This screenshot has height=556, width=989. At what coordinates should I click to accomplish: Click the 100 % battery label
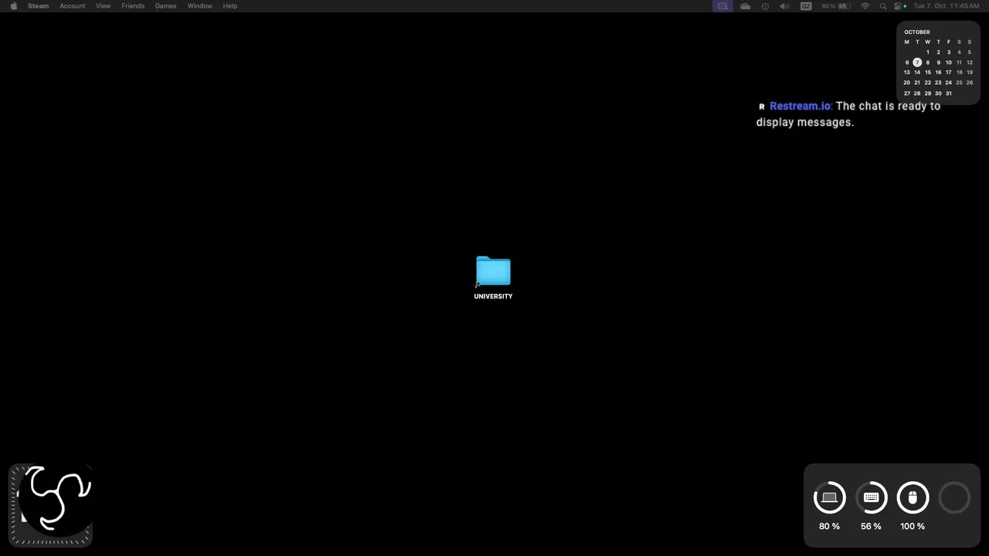(913, 527)
